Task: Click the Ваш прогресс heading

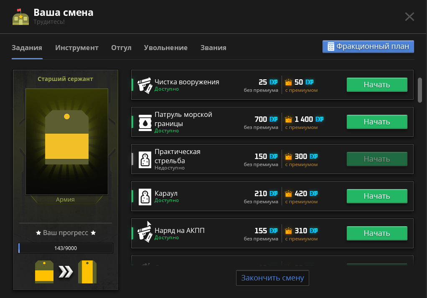Action: (x=66, y=233)
